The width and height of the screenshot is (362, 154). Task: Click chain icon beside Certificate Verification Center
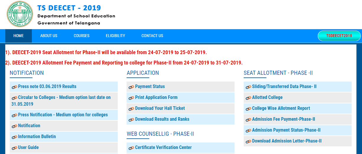pos(131,148)
